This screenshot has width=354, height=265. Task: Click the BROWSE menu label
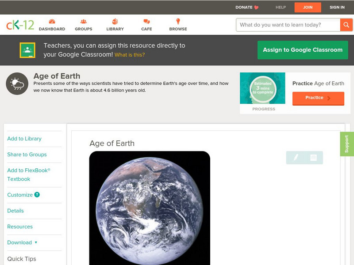click(x=178, y=29)
